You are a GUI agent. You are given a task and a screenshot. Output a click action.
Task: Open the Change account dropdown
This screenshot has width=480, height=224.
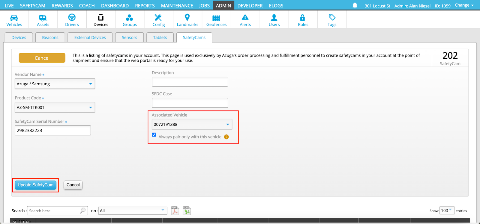(x=464, y=5)
